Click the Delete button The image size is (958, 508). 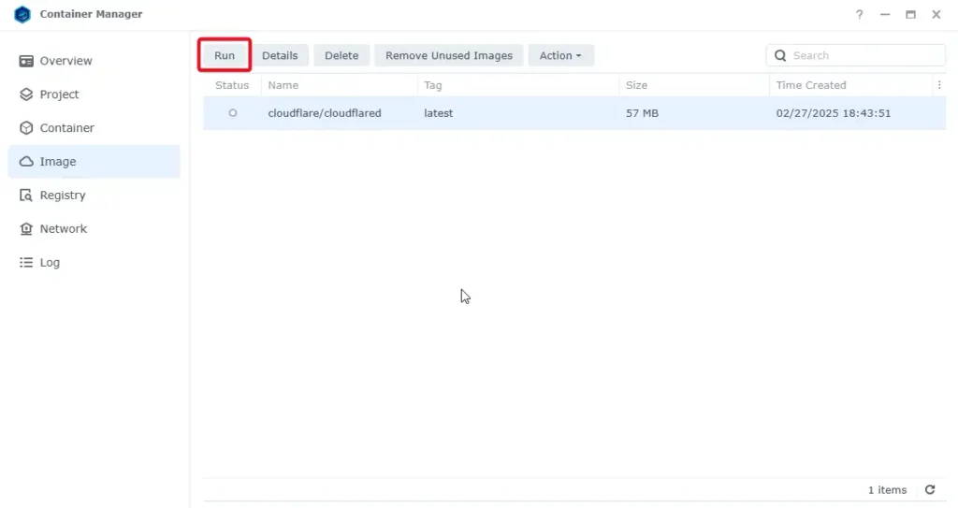[341, 56]
